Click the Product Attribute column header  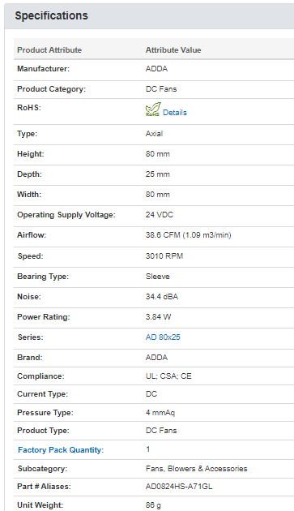49,49
